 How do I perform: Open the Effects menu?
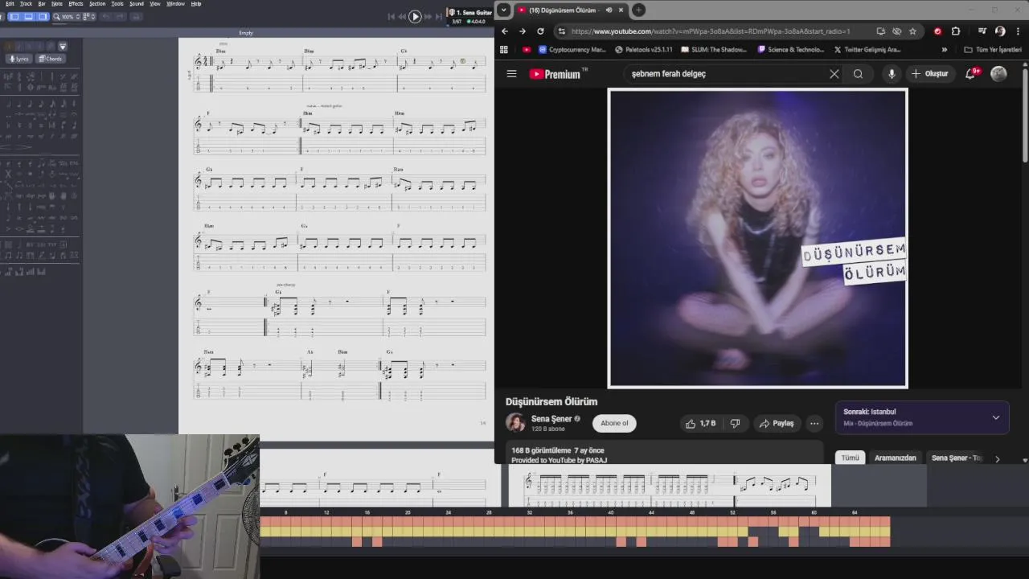point(76,4)
